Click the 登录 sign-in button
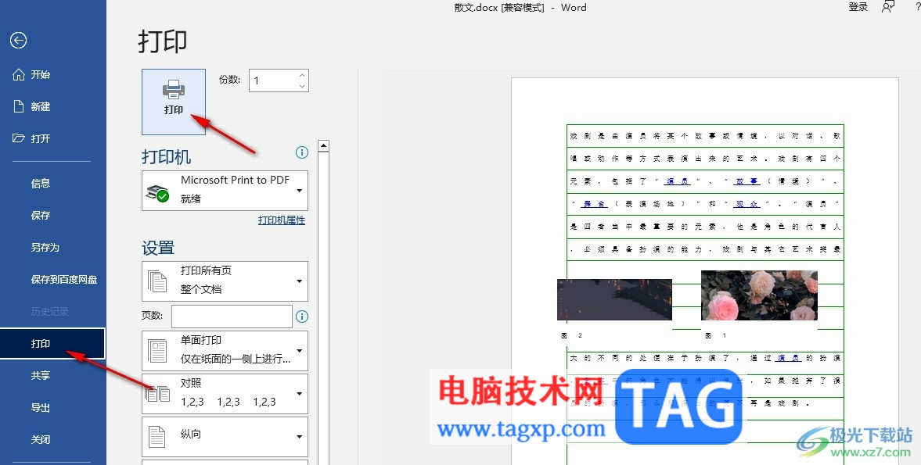This screenshot has height=465, width=921. tap(858, 6)
